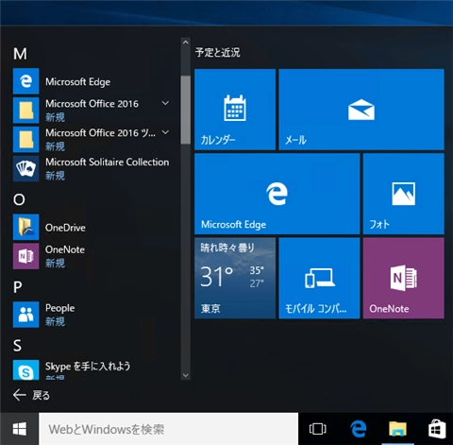
Task: Open the Store icon on taskbar
Action: [437, 429]
